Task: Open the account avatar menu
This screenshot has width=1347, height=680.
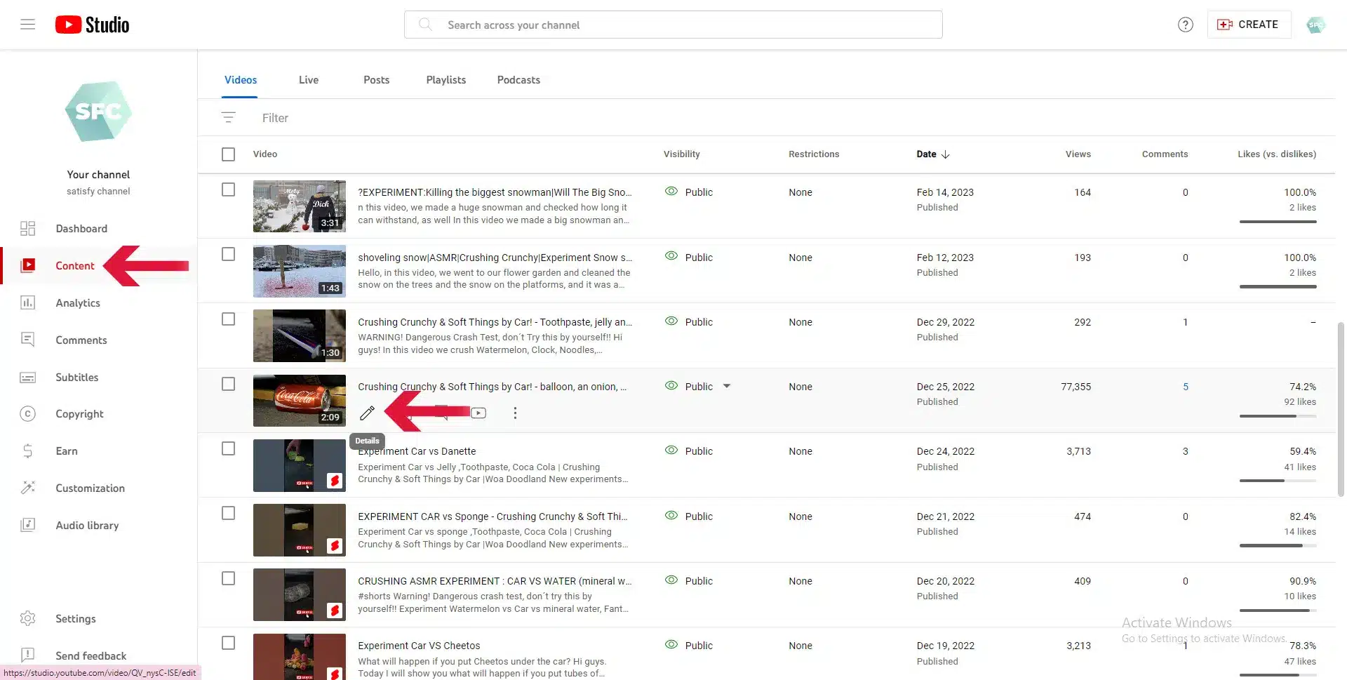Action: click(1315, 25)
